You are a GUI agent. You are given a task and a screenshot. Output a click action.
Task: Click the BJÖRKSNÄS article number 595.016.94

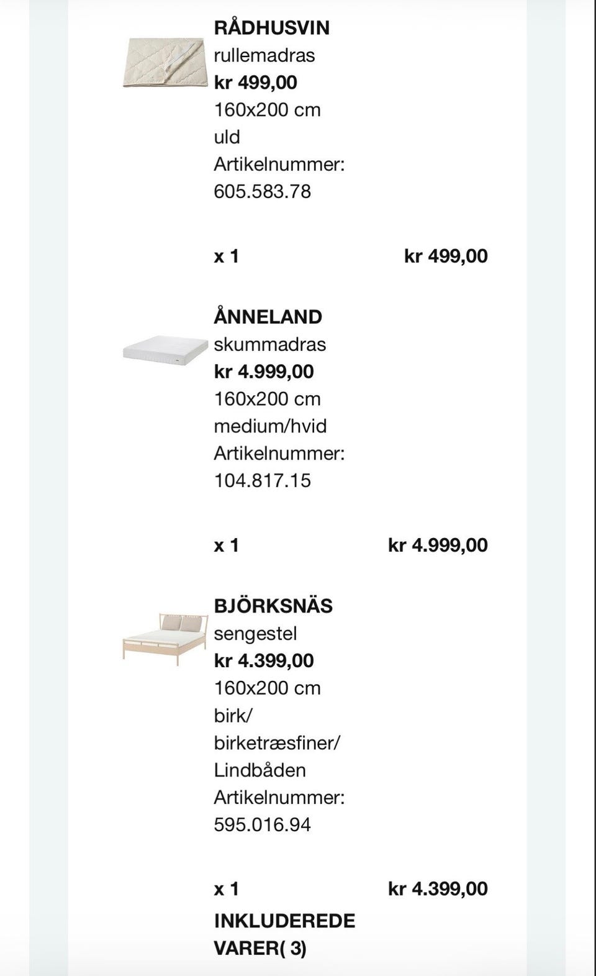262,824
